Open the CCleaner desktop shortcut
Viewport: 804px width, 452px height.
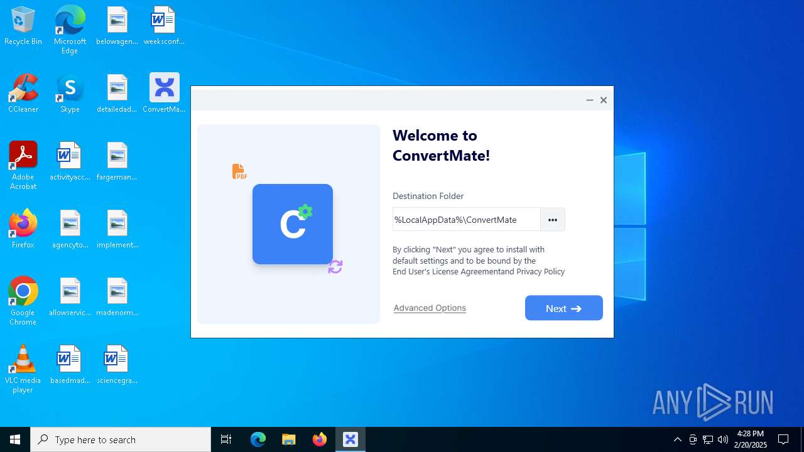tap(23, 94)
